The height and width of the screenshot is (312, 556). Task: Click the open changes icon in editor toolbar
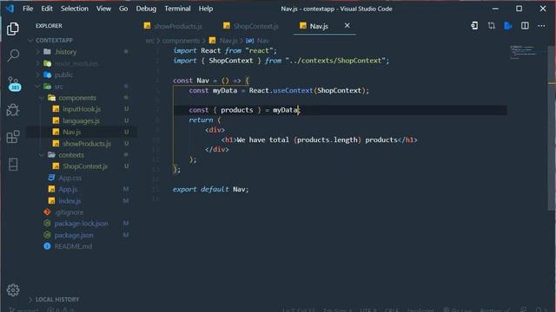474,25
